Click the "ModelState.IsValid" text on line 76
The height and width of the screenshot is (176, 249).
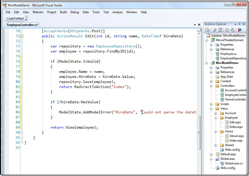click(x=78, y=61)
